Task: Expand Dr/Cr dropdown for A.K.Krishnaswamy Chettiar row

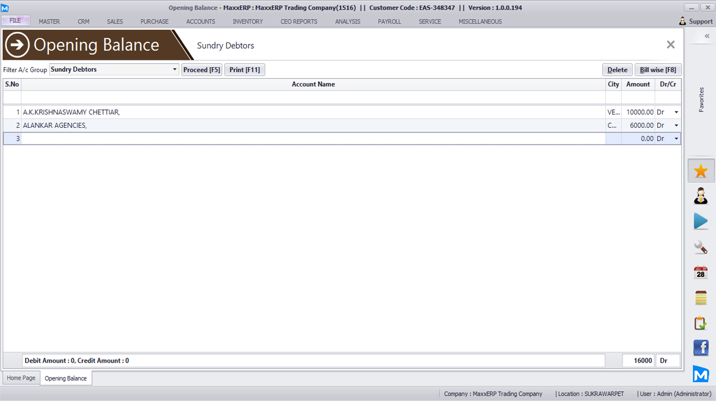Action: click(676, 113)
